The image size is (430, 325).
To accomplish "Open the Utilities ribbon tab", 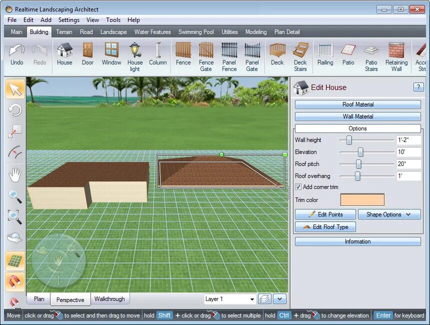I will 229,32.
